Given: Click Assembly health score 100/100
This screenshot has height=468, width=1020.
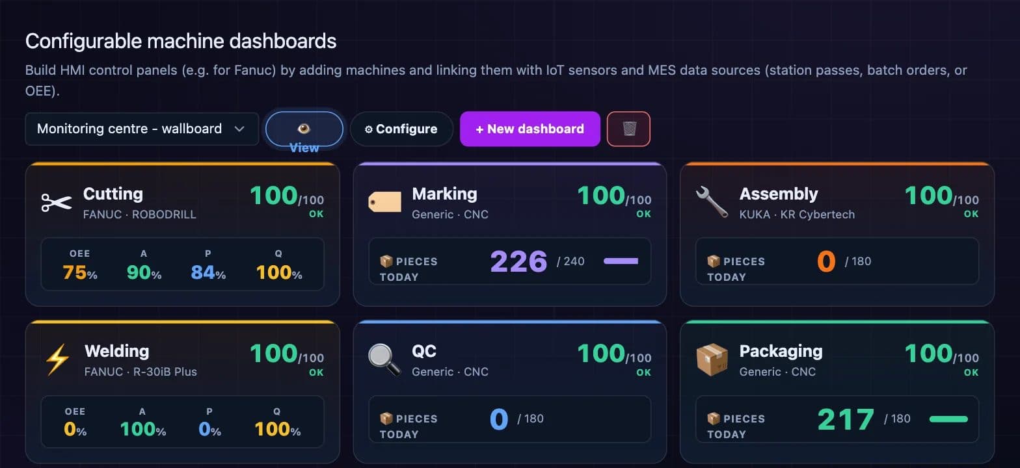Looking at the screenshot, I should coord(941,196).
